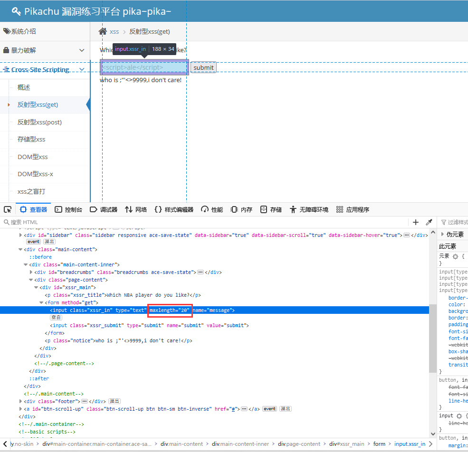Click the 溢出 badge on the footer row
The width and height of the screenshot is (468, 452).
[115, 401]
